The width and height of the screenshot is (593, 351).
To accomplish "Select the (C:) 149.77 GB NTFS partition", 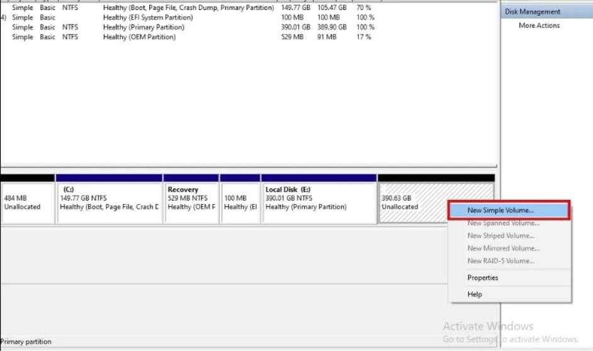I will (108, 202).
